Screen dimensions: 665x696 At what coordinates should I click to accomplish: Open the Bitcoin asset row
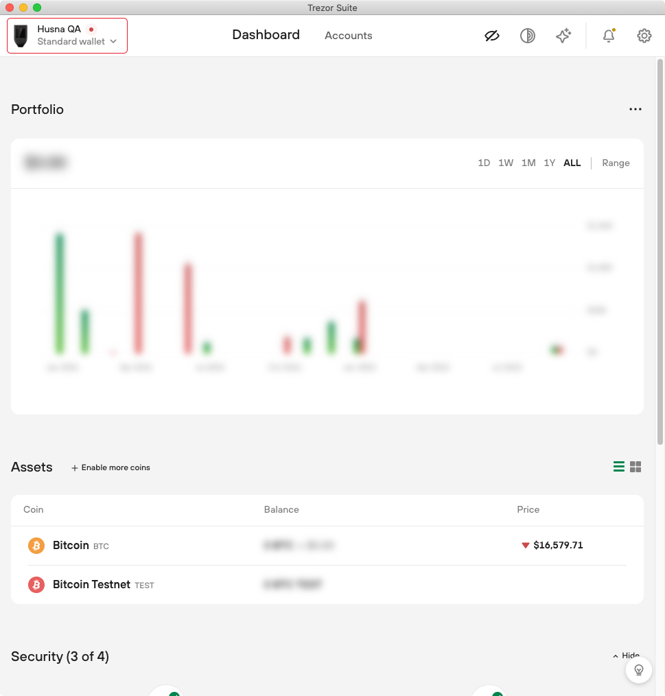click(327, 546)
